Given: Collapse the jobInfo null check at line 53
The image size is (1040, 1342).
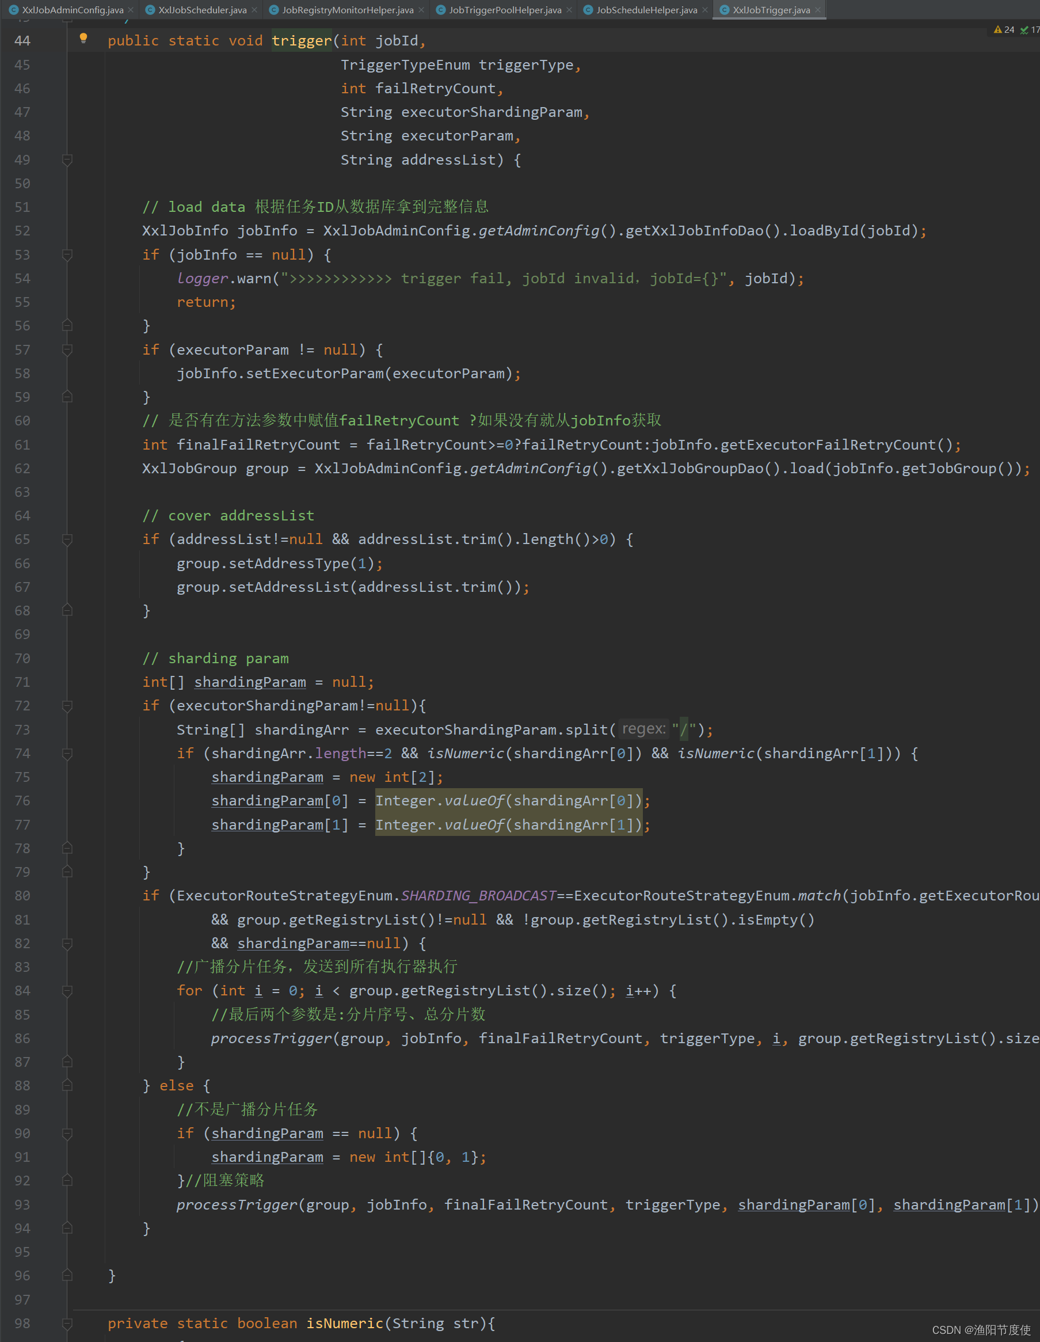Looking at the screenshot, I should click(67, 254).
